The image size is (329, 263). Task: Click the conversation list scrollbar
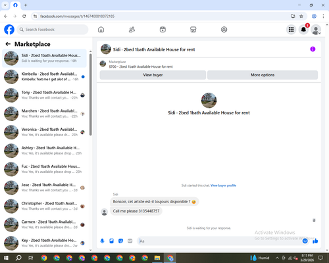(90, 94)
